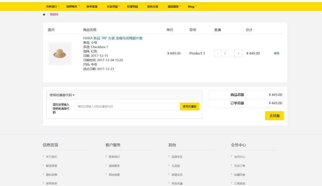Click the 单选: 小号 option text

coord(90,43)
